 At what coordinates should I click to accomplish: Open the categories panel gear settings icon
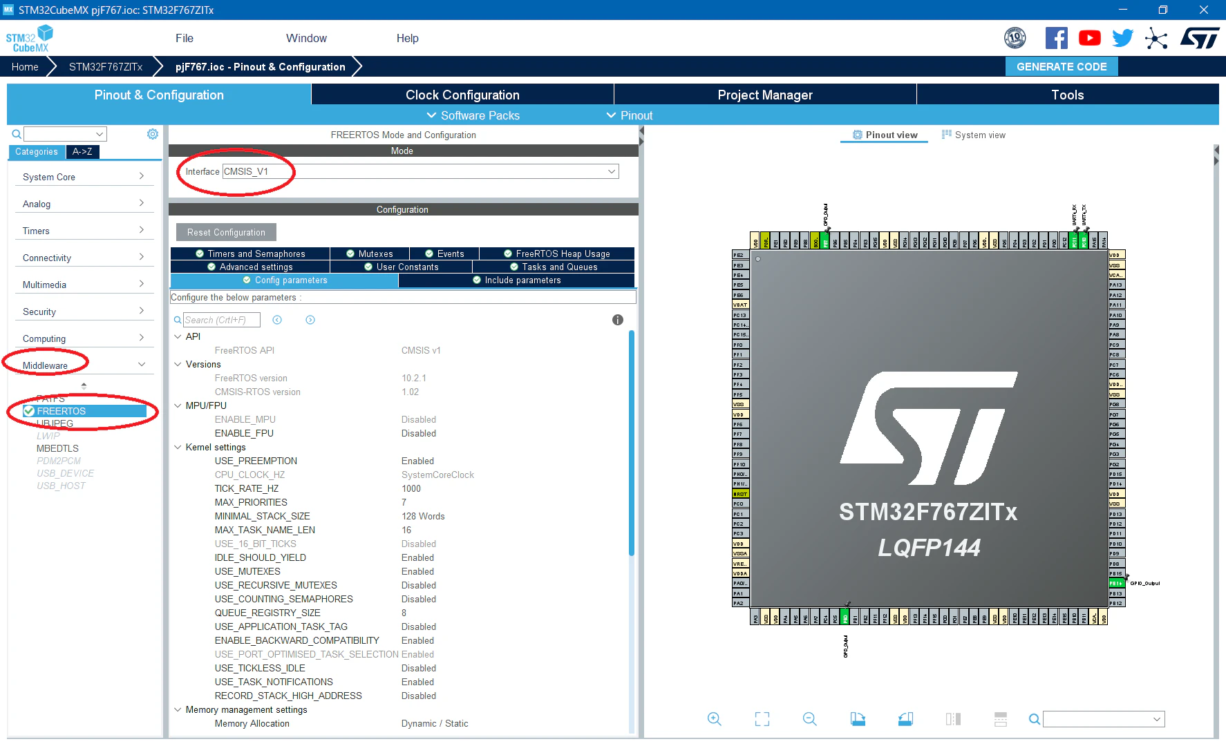(153, 134)
